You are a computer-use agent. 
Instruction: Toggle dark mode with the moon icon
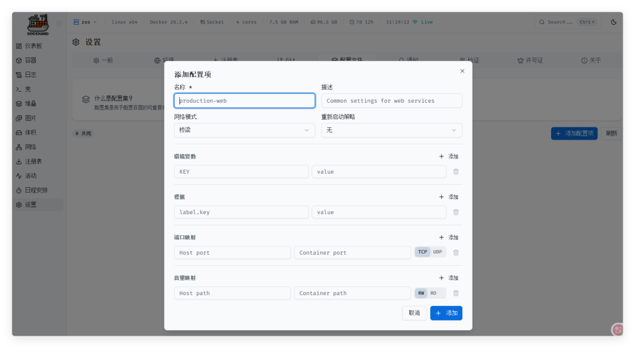coord(613,22)
